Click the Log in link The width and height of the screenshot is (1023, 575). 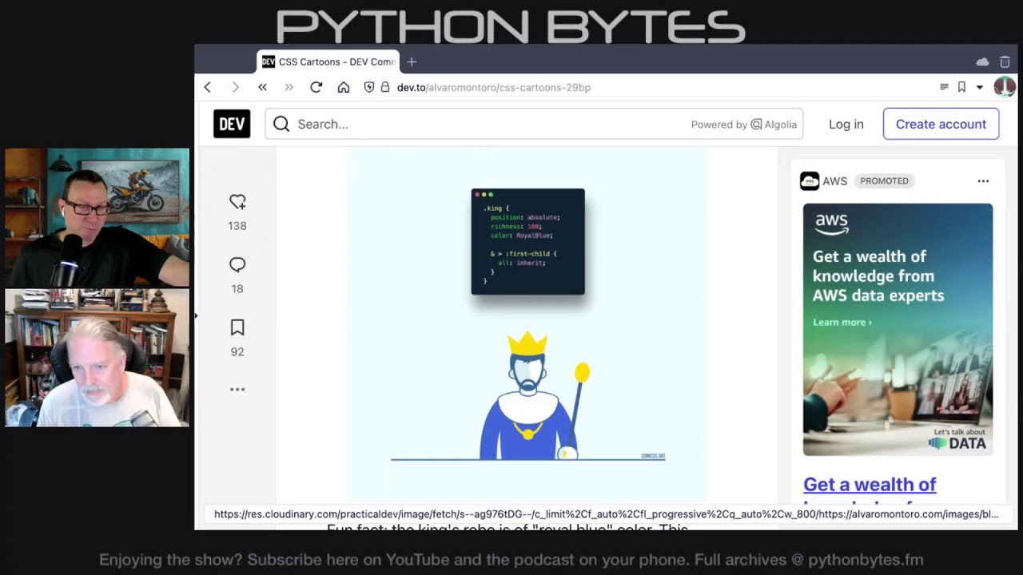(846, 124)
